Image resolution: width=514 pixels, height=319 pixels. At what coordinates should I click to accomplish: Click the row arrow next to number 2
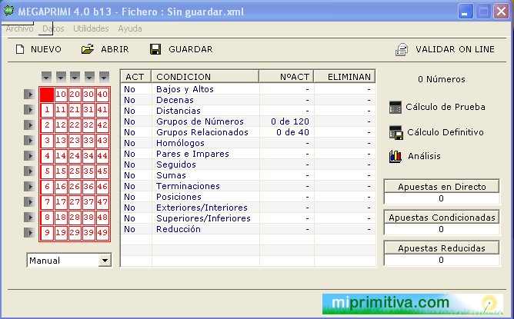click(x=29, y=125)
